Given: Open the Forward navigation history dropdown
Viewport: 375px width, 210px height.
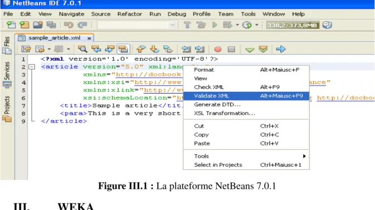Looking at the screenshot, I should point(69,49).
